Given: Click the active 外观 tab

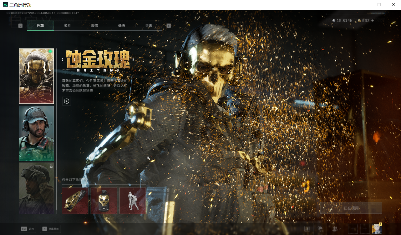Looking at the screenshot, I should click(x=40, y=26).
